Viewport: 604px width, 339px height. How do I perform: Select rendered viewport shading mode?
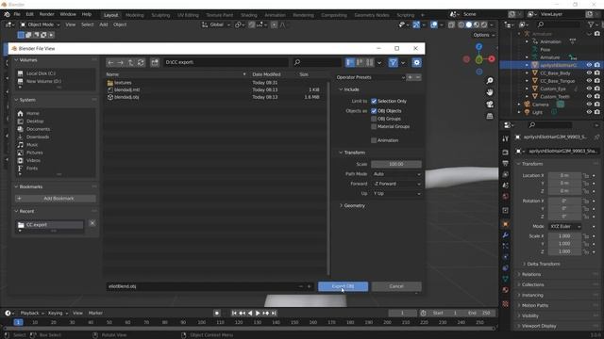tap(484, 24)
